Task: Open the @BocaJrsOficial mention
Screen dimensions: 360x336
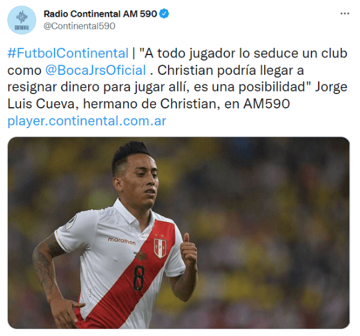Action: pos(95,70)
